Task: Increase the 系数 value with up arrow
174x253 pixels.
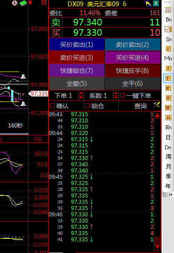Action: click(x=116, y=93)
